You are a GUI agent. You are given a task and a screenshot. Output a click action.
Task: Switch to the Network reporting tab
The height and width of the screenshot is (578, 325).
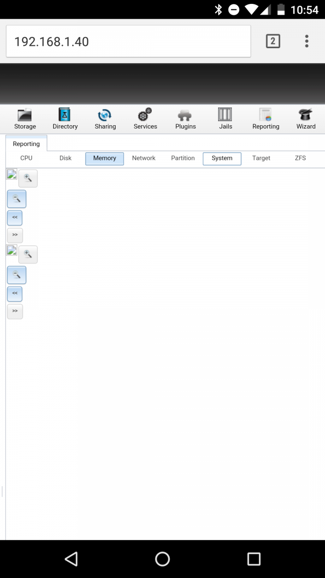pyautogui.click(x=143, y=158)
